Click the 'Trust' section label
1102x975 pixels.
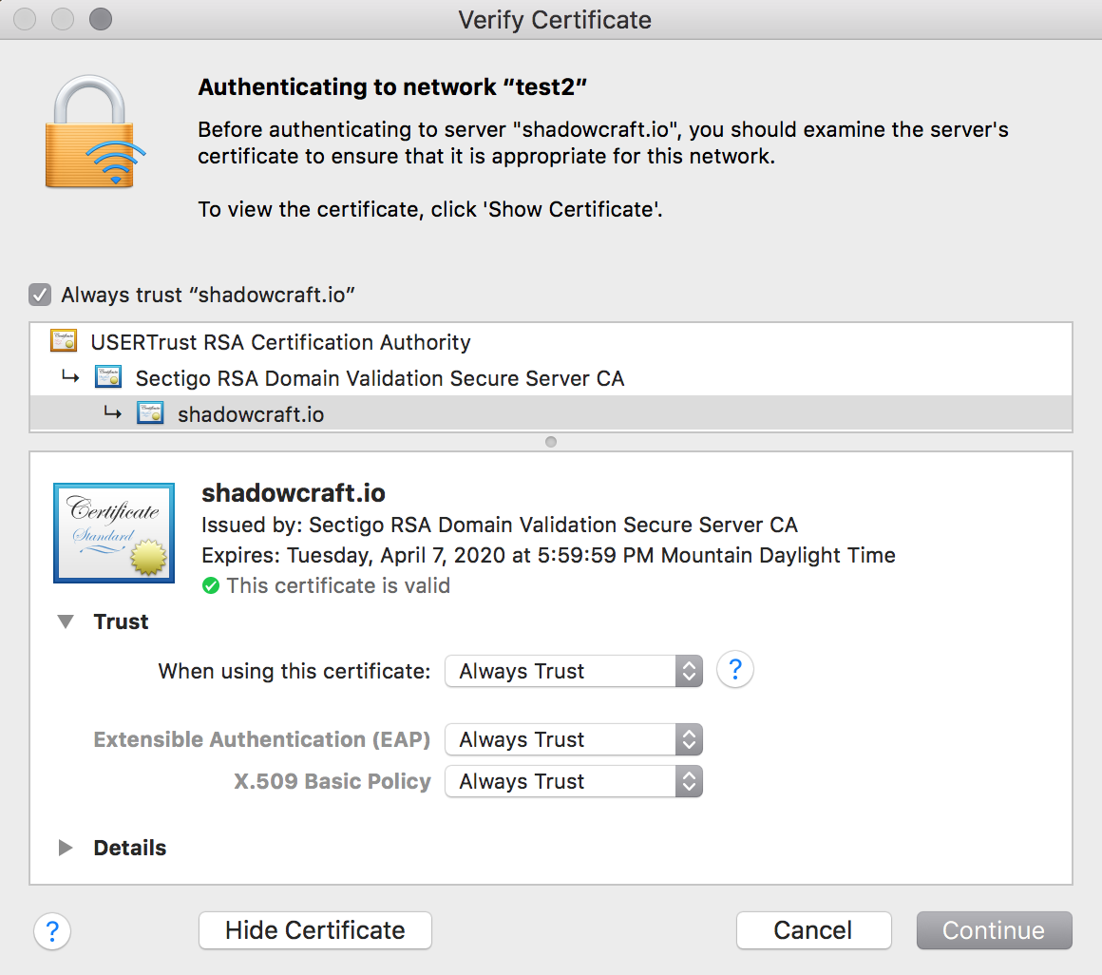point(121,621)
